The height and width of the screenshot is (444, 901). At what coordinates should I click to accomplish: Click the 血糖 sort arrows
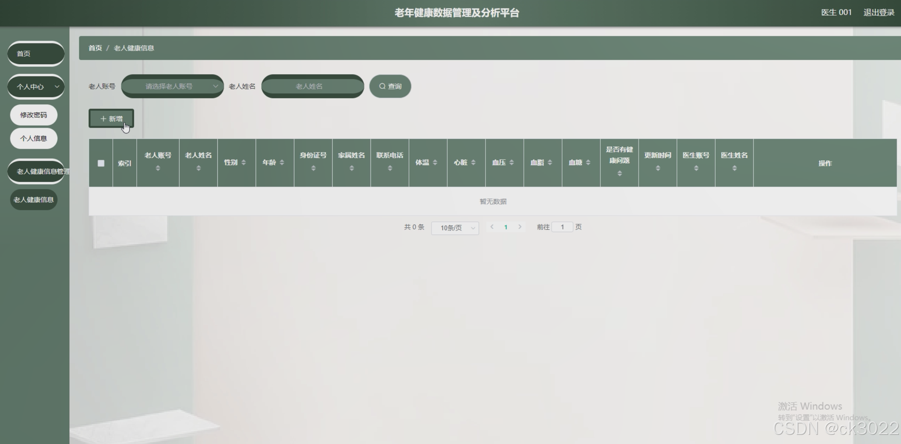coord(588,162)
